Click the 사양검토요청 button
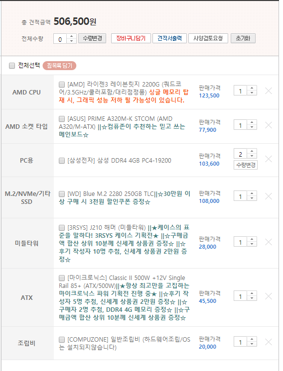 coord(208,38)
